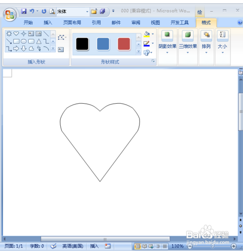Select the rectangle shape
The width and height of the screenshot is (243, 251).
coord(16,41)
